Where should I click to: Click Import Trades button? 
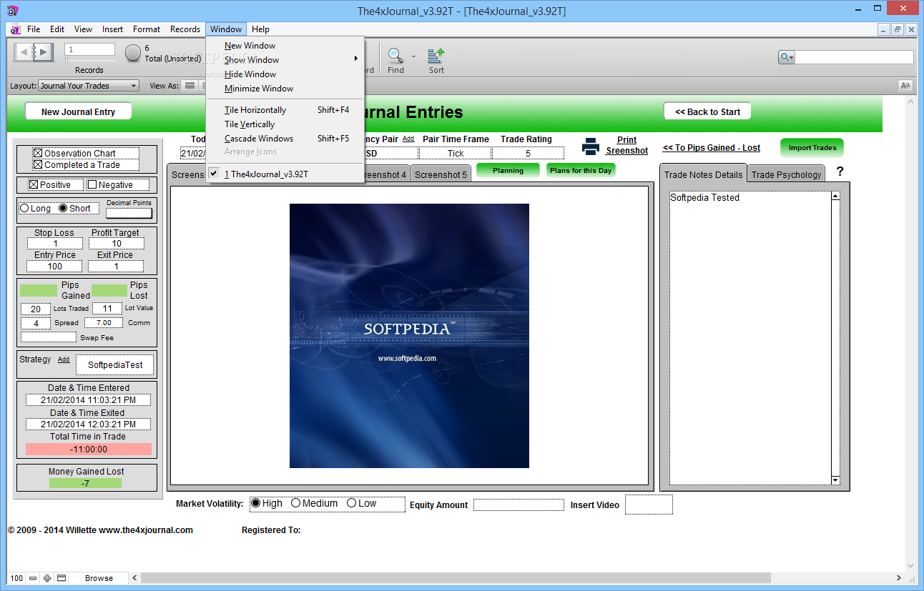pos(812,148)
